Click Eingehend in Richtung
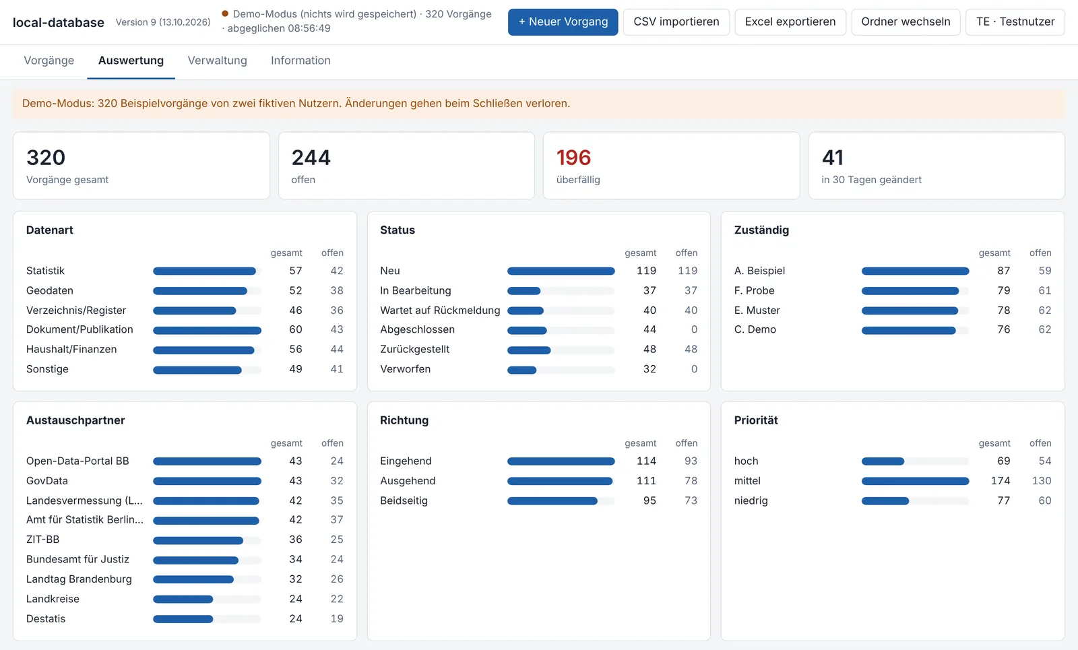 pyautogui.click(x=538, y=461)
